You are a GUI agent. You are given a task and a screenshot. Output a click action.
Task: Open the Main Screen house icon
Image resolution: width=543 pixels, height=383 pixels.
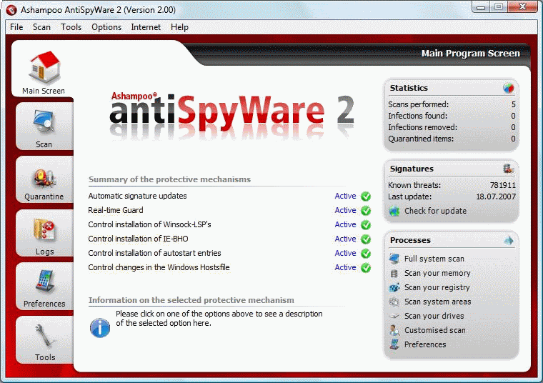tap(44, 67)
